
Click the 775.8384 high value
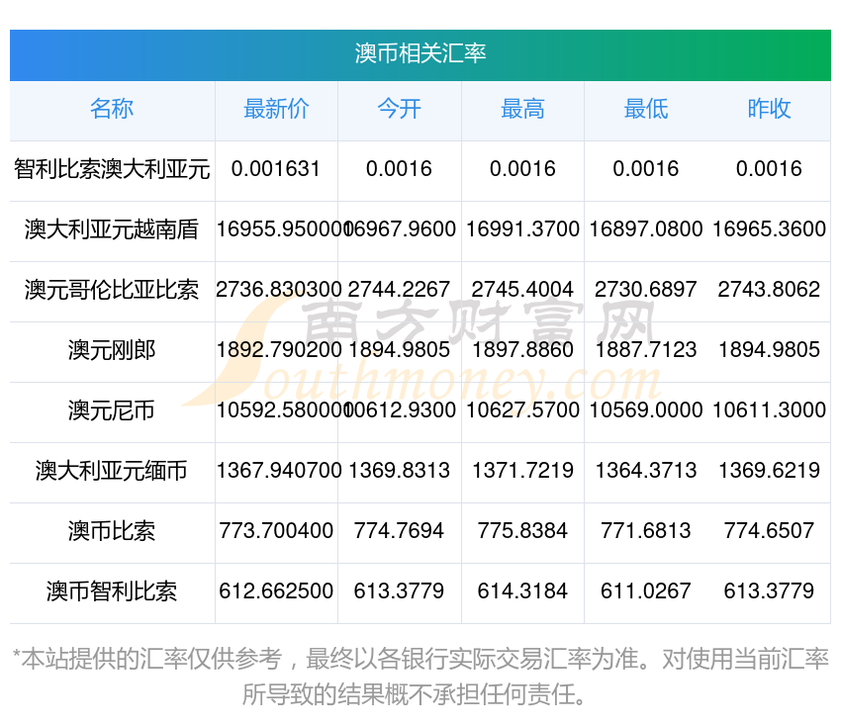[522, 531]
